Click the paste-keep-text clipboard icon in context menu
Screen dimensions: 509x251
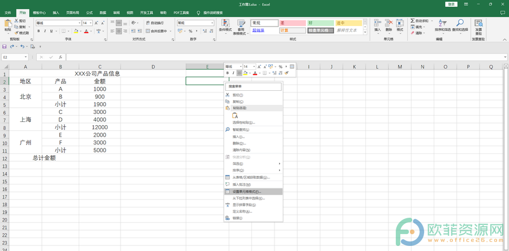(236, 116)
